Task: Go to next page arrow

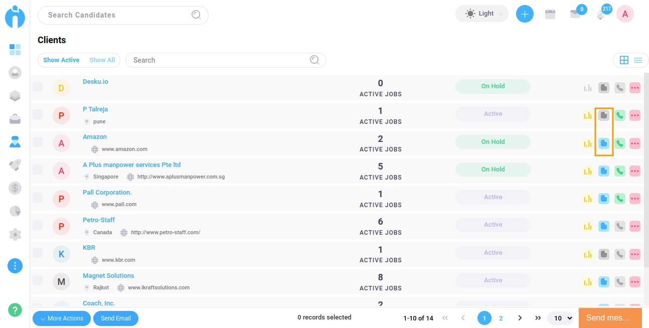Action: tap(520, 318)
